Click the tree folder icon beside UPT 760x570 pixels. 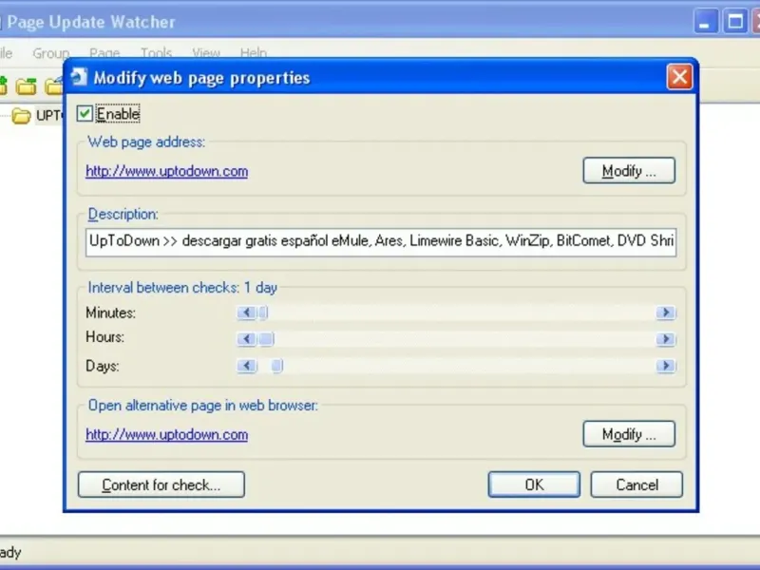[x=21, y=116]
